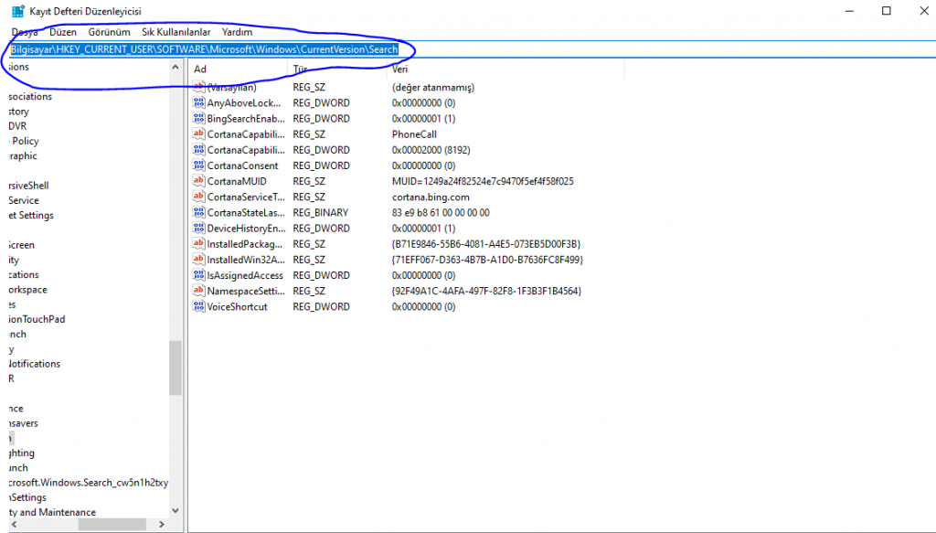
Task: Sort values by the Ad column header
Action: pos(239,69)
